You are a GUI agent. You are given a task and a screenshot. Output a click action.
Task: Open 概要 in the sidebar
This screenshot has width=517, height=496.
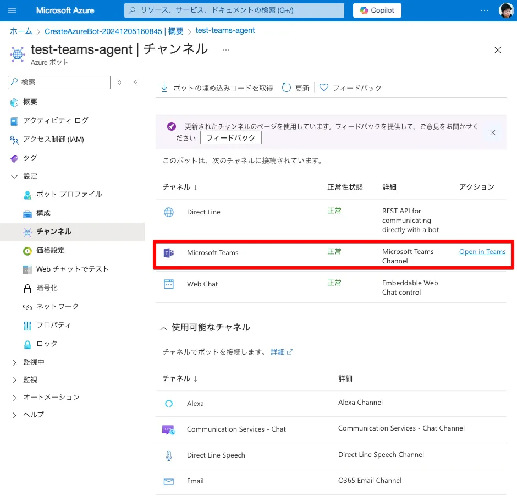click(x=30, y=102)
